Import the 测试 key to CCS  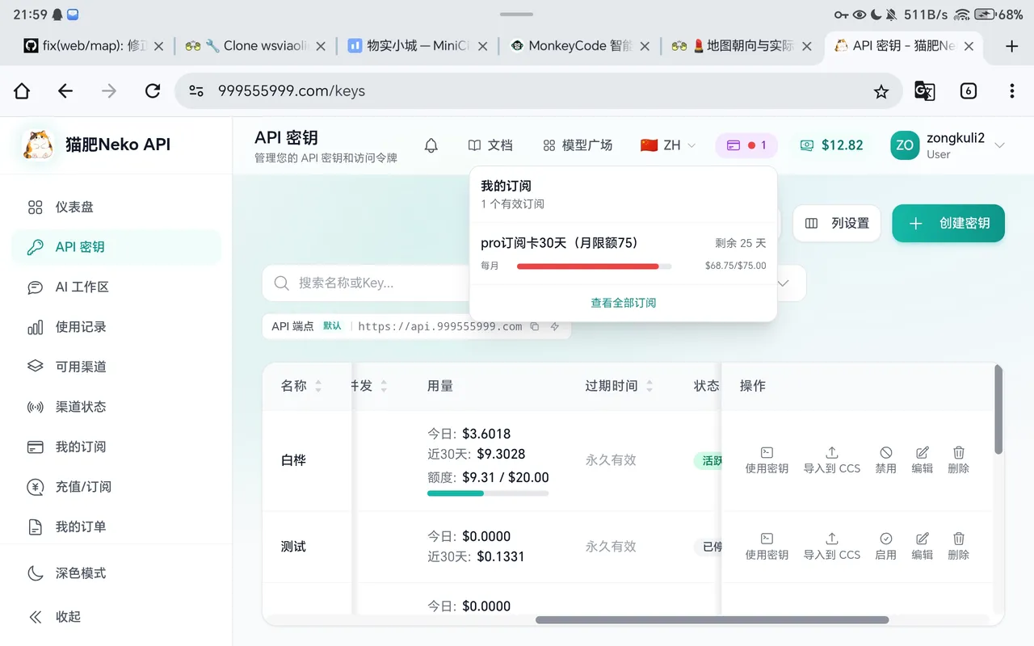click(832, 547)
